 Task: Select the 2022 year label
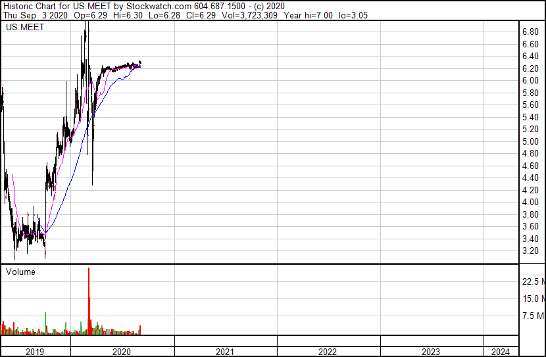tap(328, 352)
